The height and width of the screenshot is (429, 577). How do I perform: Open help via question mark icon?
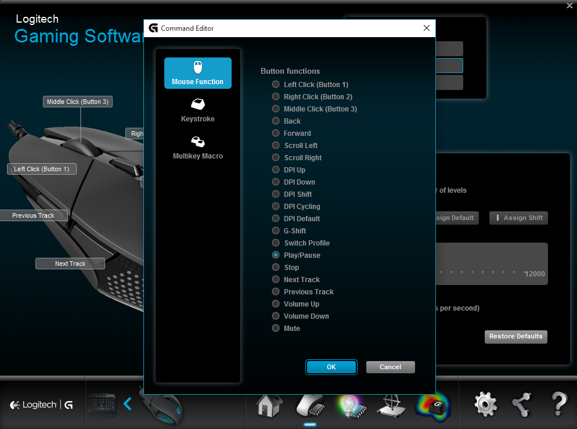(558, 404)
